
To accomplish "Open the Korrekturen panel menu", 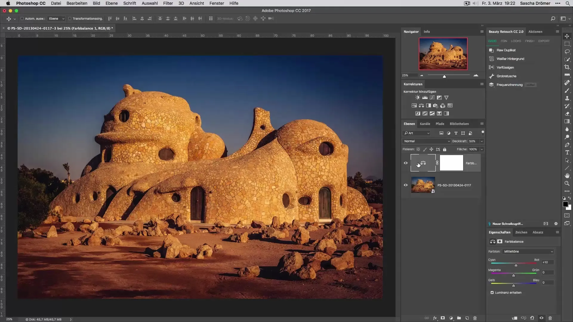I will point(482,84).
